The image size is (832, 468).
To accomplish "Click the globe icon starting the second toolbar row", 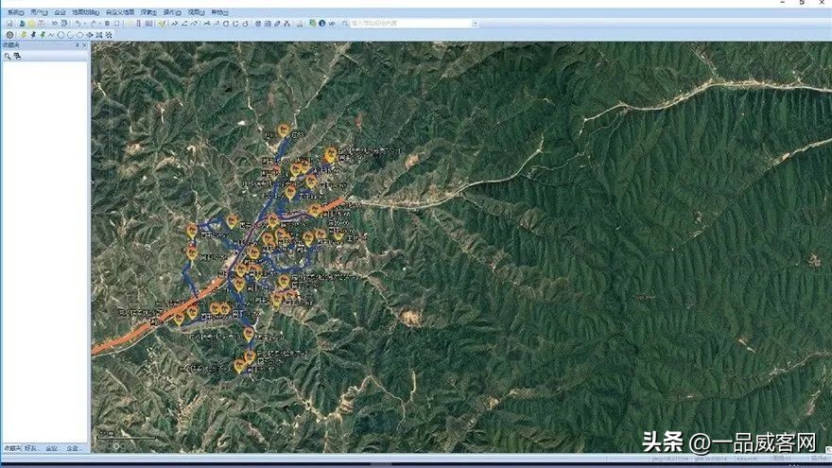I will pos(9,34).
